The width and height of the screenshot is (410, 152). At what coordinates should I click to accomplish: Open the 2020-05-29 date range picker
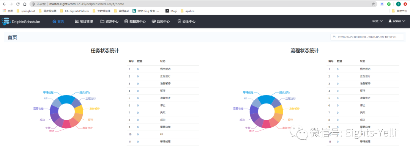(367, 37)
